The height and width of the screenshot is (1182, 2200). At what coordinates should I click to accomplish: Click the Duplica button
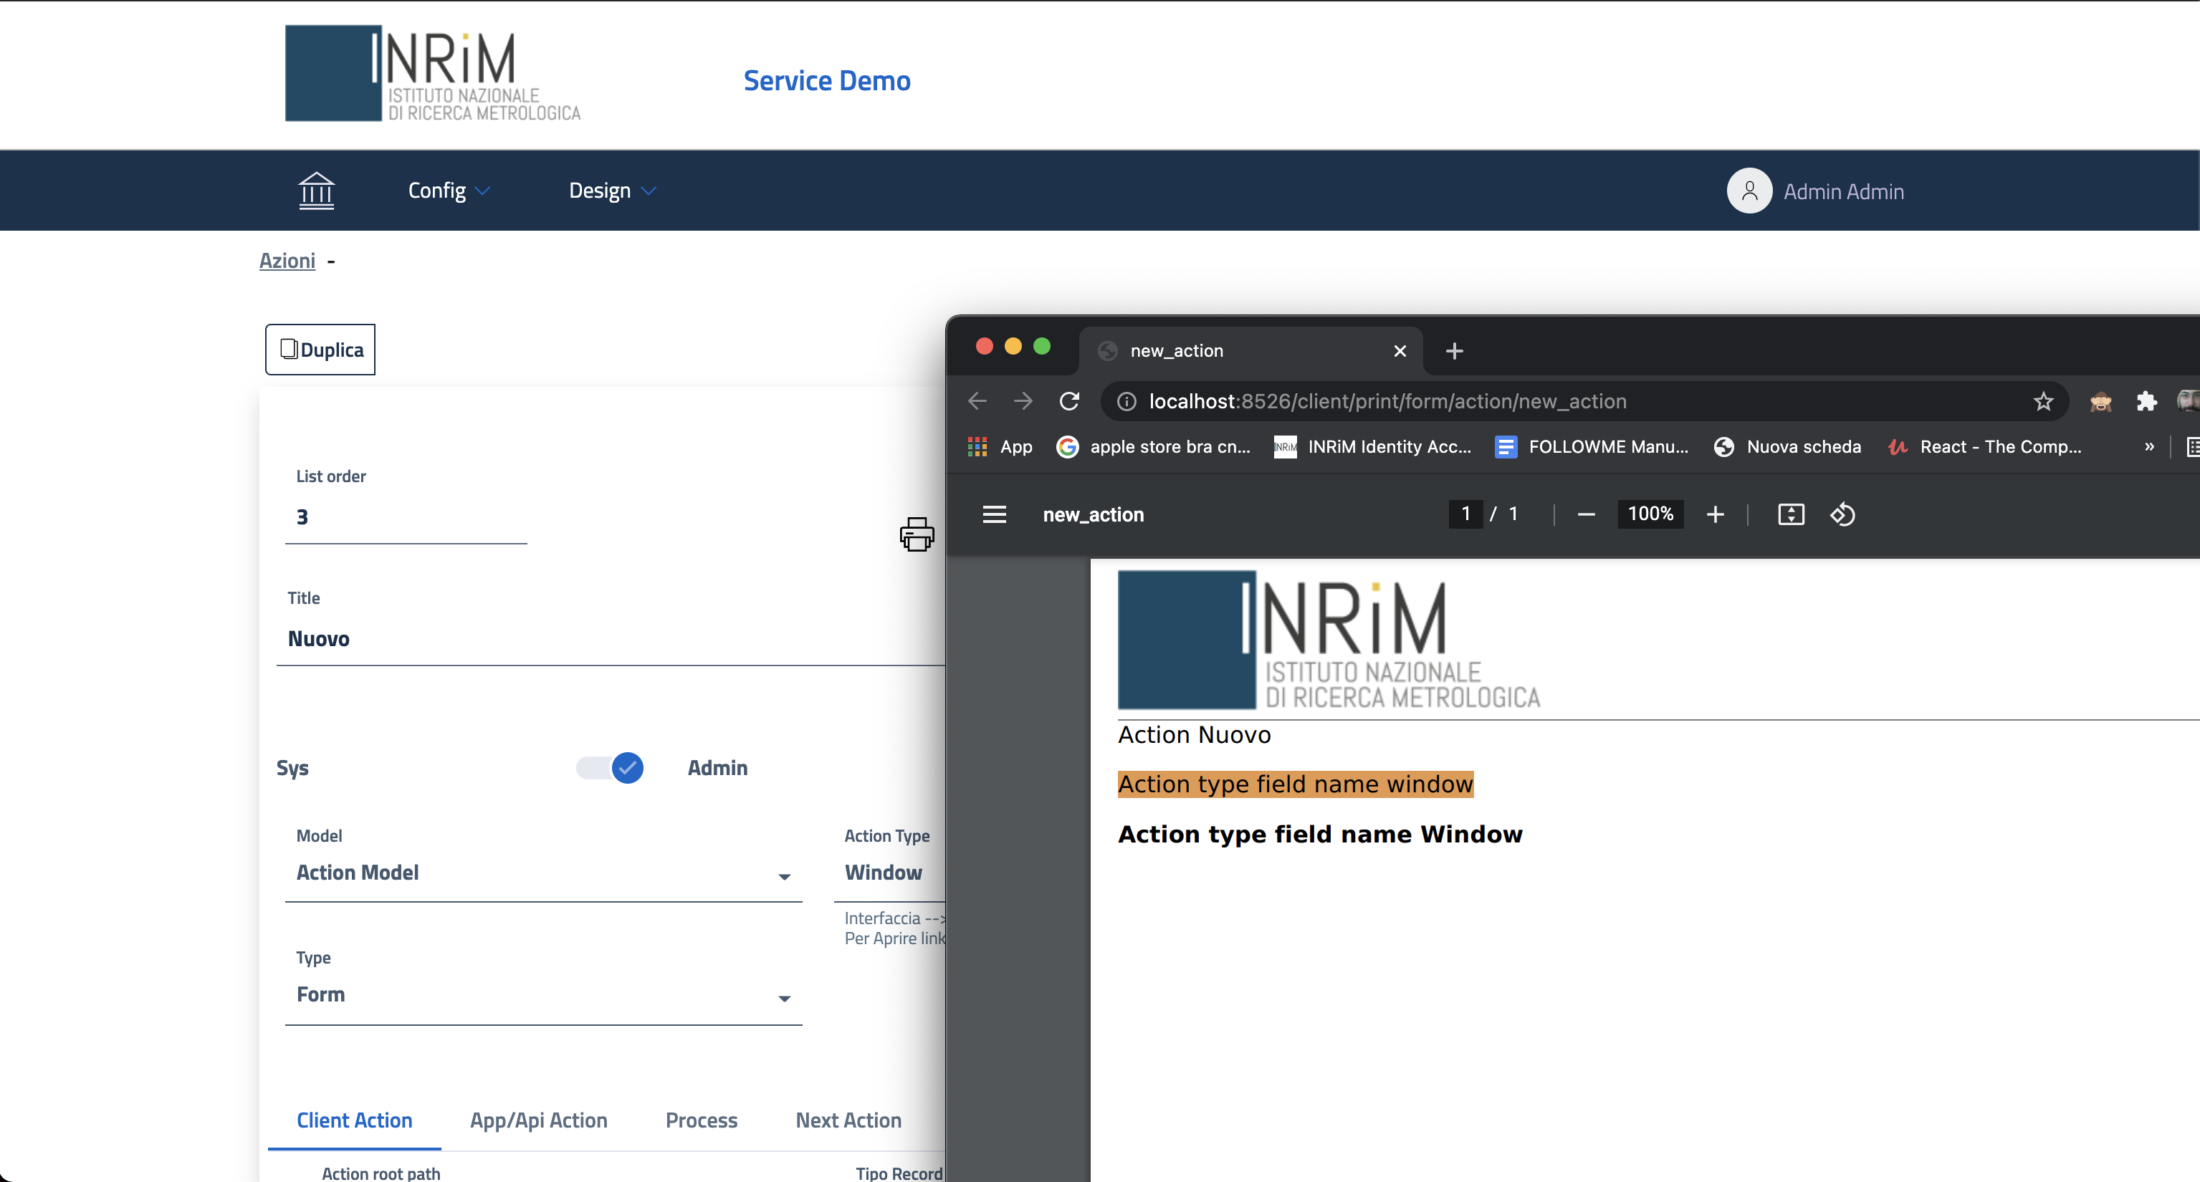point(320,350)
